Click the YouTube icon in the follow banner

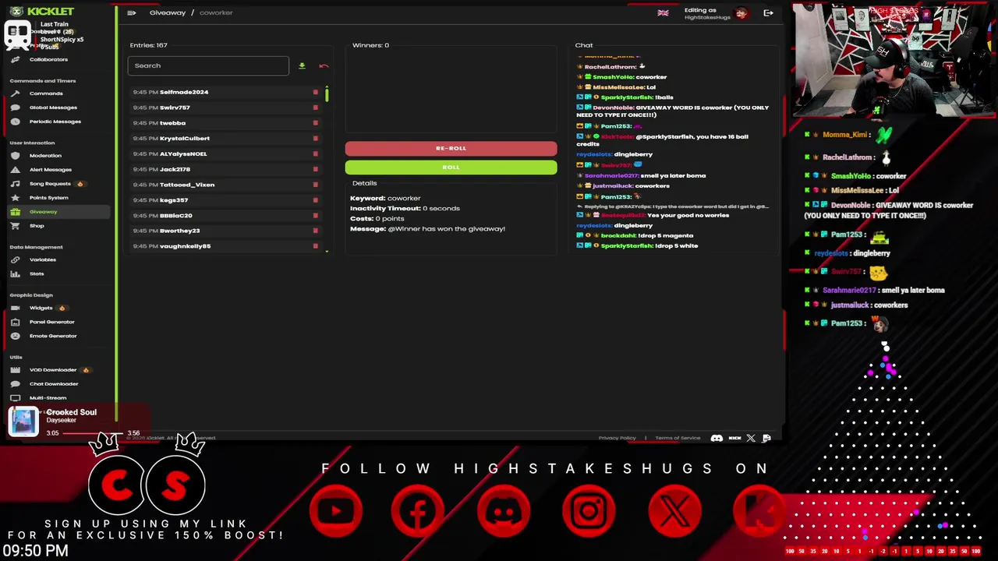coord(336,511)
